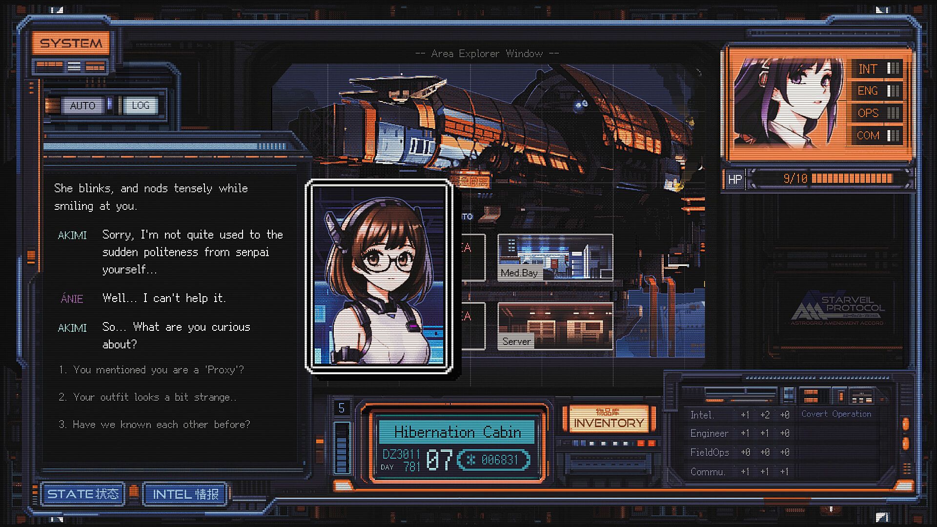Viewport: 937px width, 527px height.
Task: Click the HP gauge bar
Action: click(x=852, y=179)
